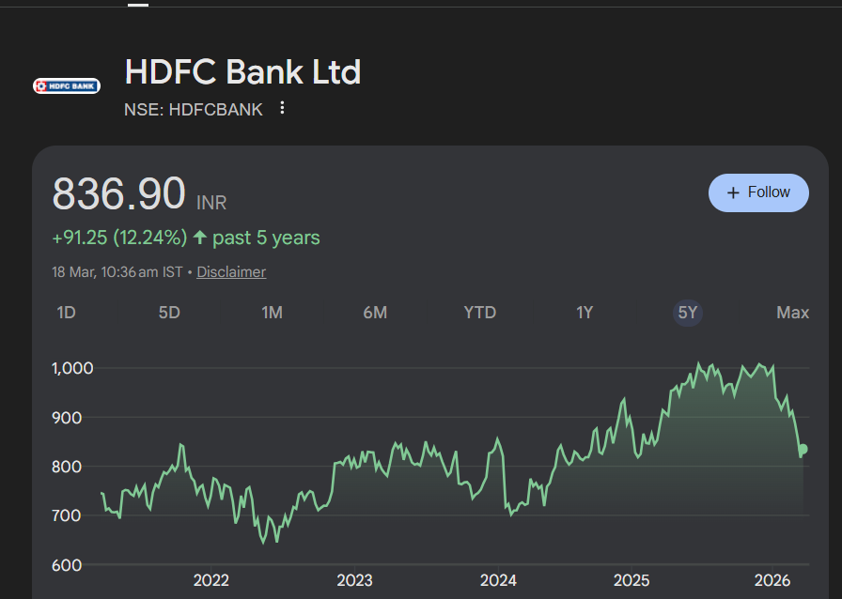Show the YTD chart range
This screenshot has height=599, width=842.
coord(479,313)
